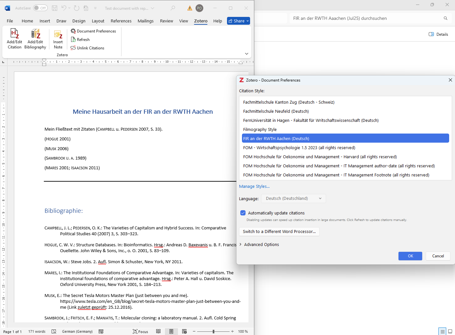The width and height of the screenshot is (455, 335).
Task: Open the Customize Quick Access Toolbar dropdown
Action: click(95, 8)
